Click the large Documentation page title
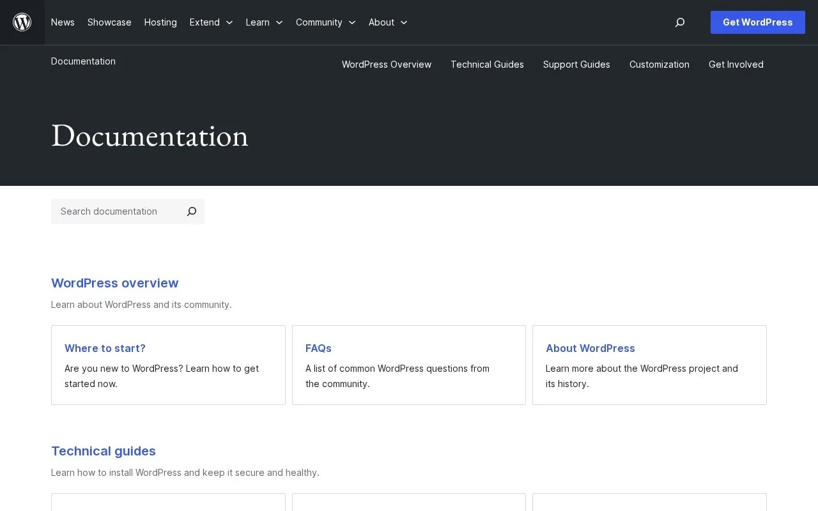The image size is (818, 511). point(150,136)
